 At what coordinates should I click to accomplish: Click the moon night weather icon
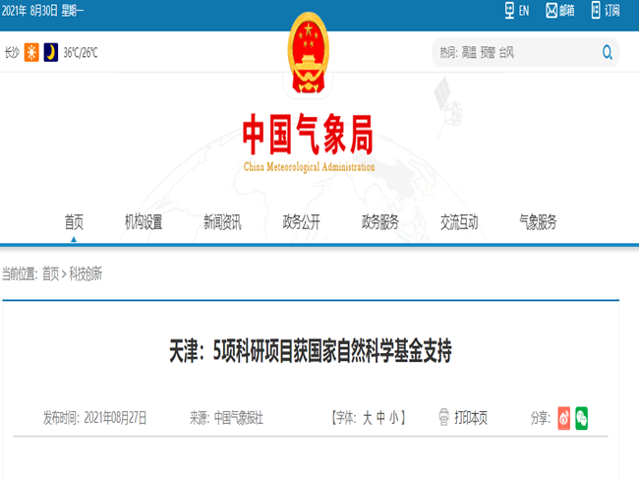(51, 52)
